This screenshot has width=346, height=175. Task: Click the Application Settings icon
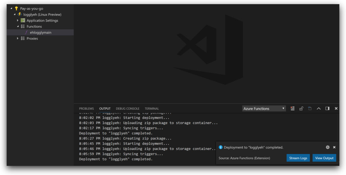[x=22, y=20]
